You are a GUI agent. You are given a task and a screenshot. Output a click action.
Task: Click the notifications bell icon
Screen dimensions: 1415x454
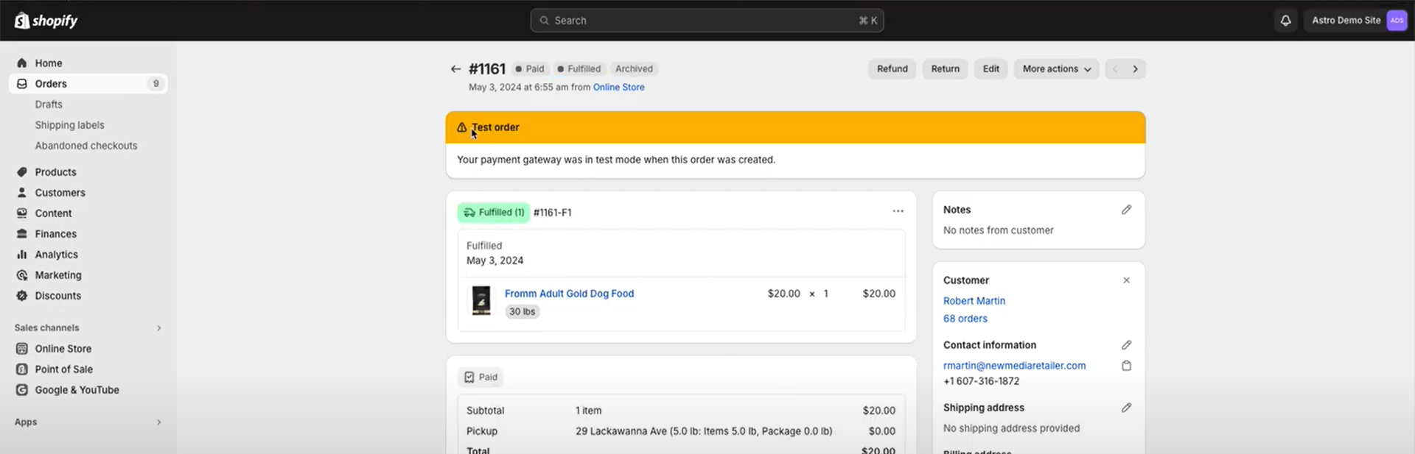point(1285,21)
